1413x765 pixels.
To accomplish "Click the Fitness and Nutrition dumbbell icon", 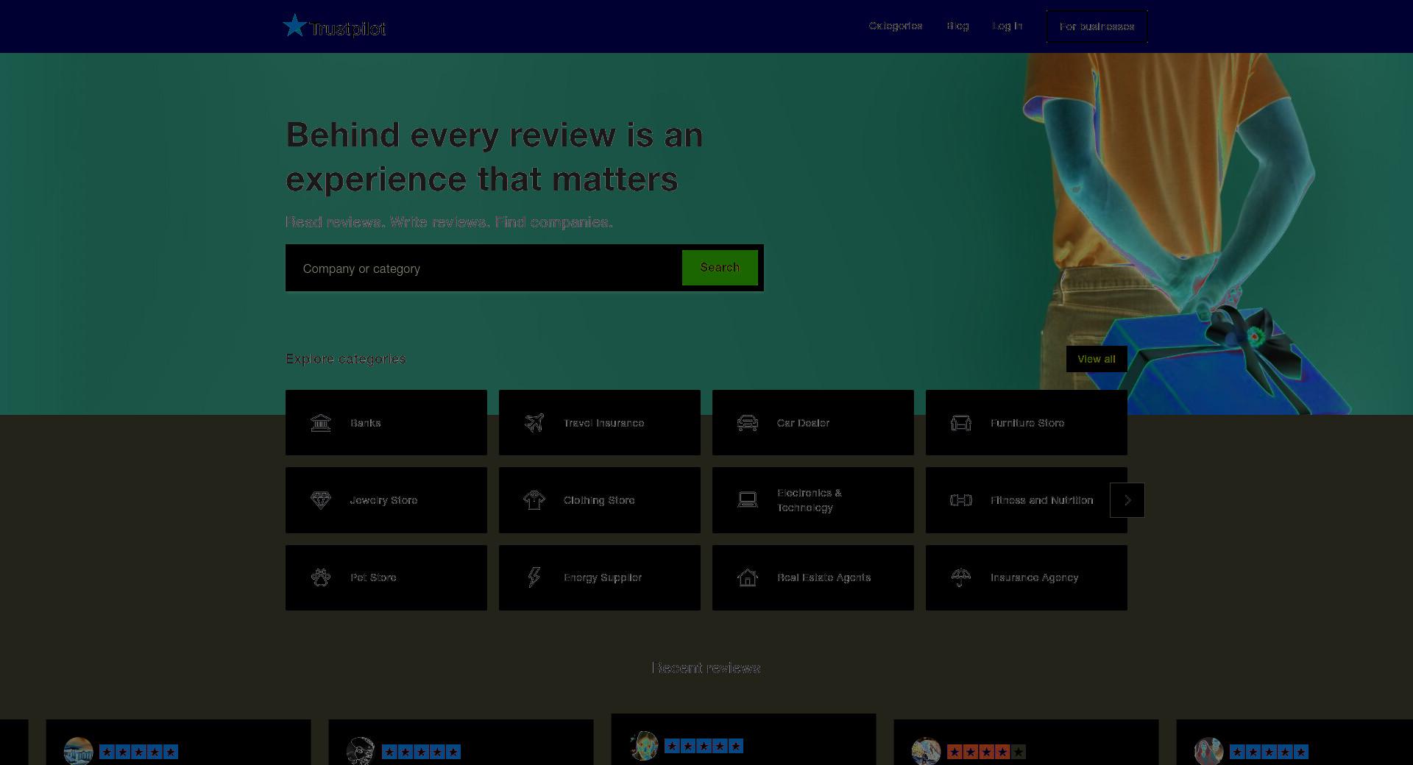I will coord(961,500).
